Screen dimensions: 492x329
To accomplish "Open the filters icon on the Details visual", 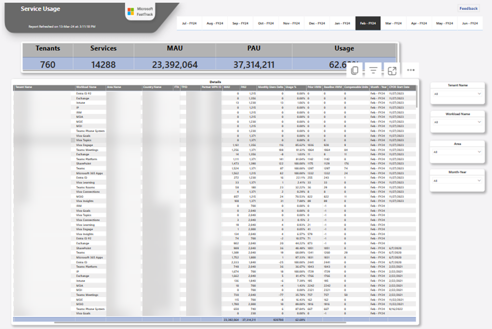I will coord(373,70).
